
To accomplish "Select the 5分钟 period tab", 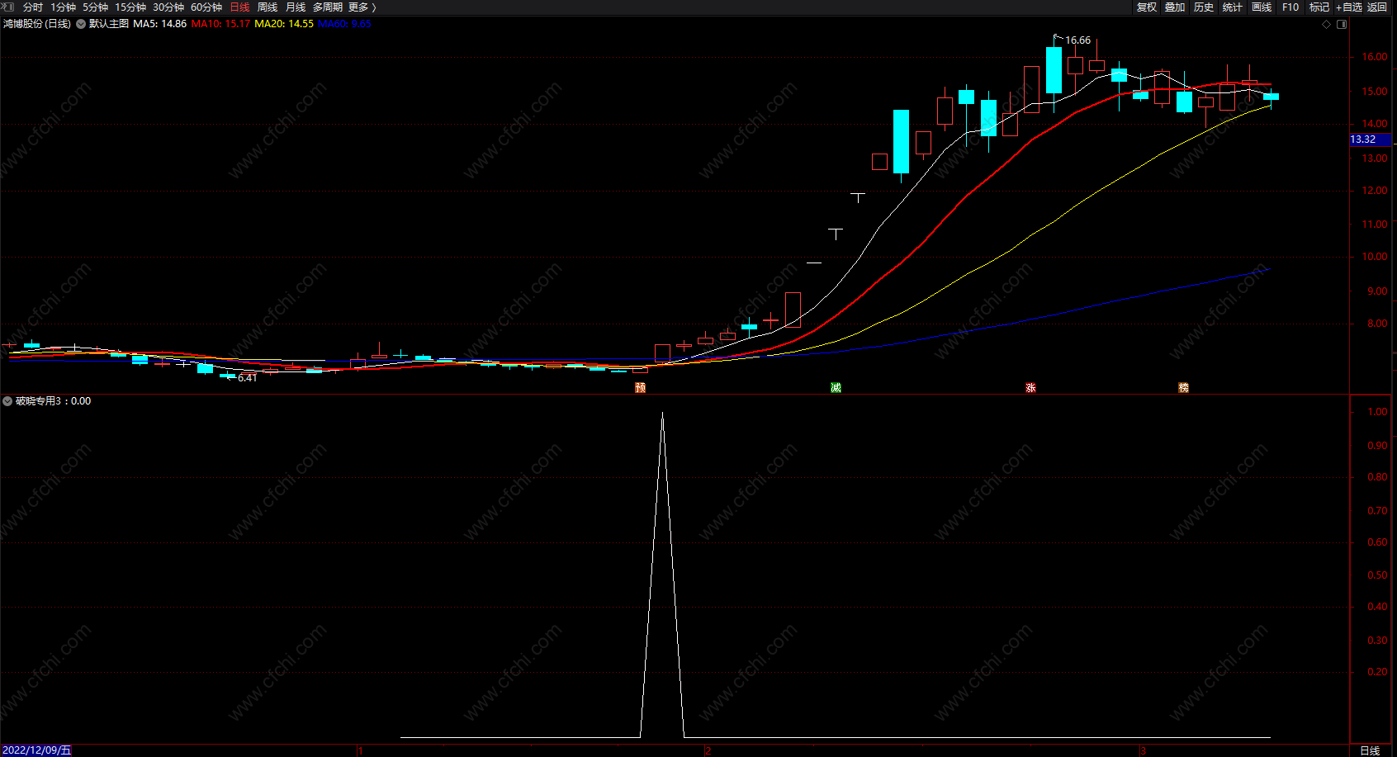I will coord(96,7).
